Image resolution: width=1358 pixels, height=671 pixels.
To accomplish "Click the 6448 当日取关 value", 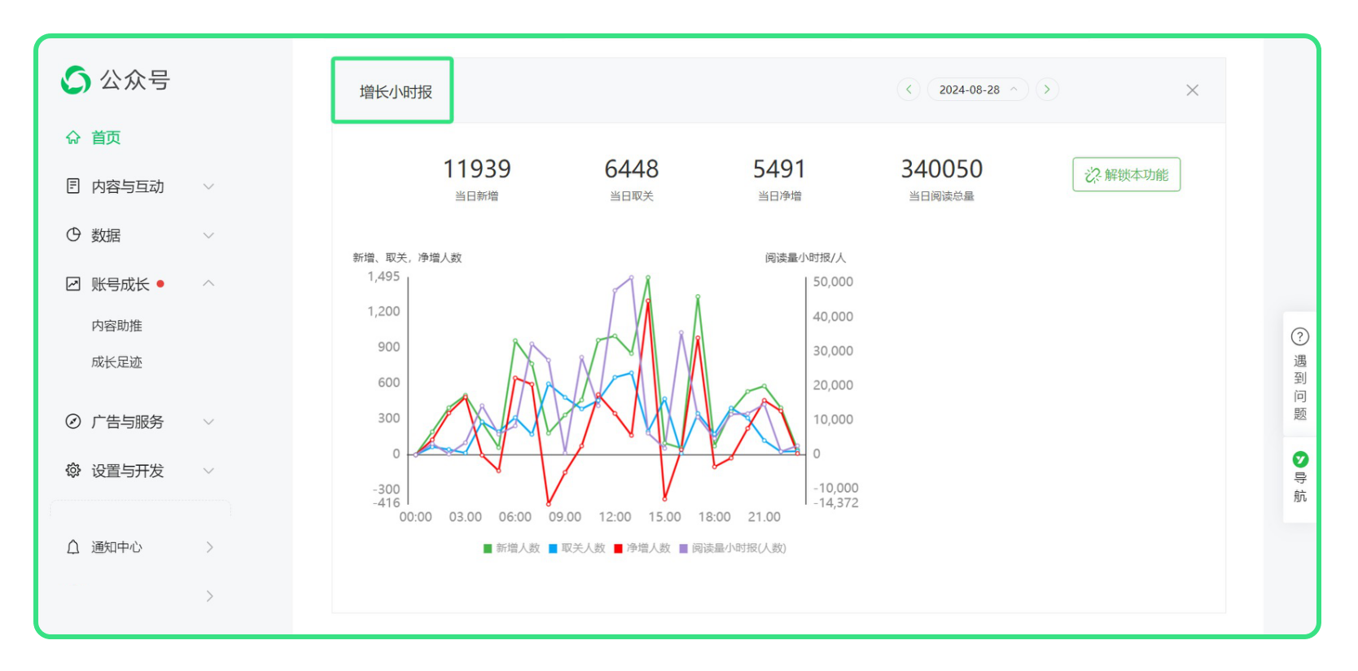I will point(632,169).
